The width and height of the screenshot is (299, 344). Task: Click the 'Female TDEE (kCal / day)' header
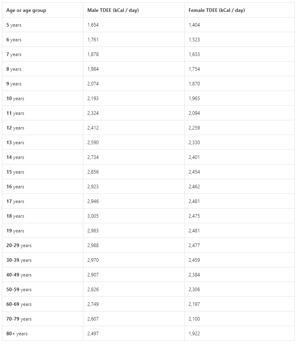(217, 10)
